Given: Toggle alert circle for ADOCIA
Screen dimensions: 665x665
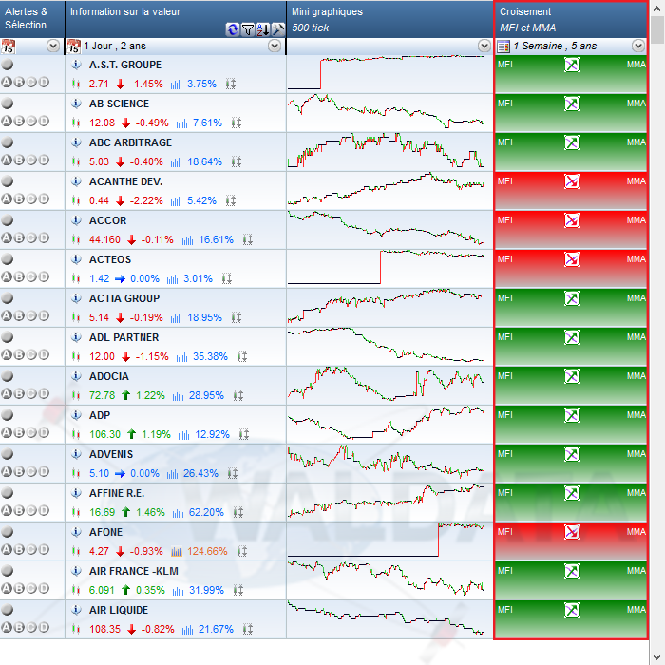Looking at the screenshot, I should [x=8, y=376].
